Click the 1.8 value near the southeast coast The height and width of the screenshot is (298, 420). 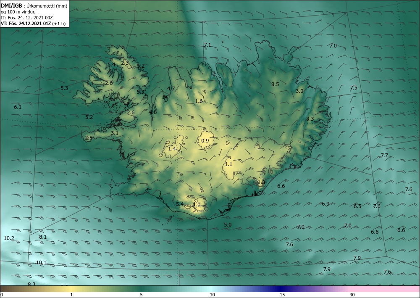point(261,182)
